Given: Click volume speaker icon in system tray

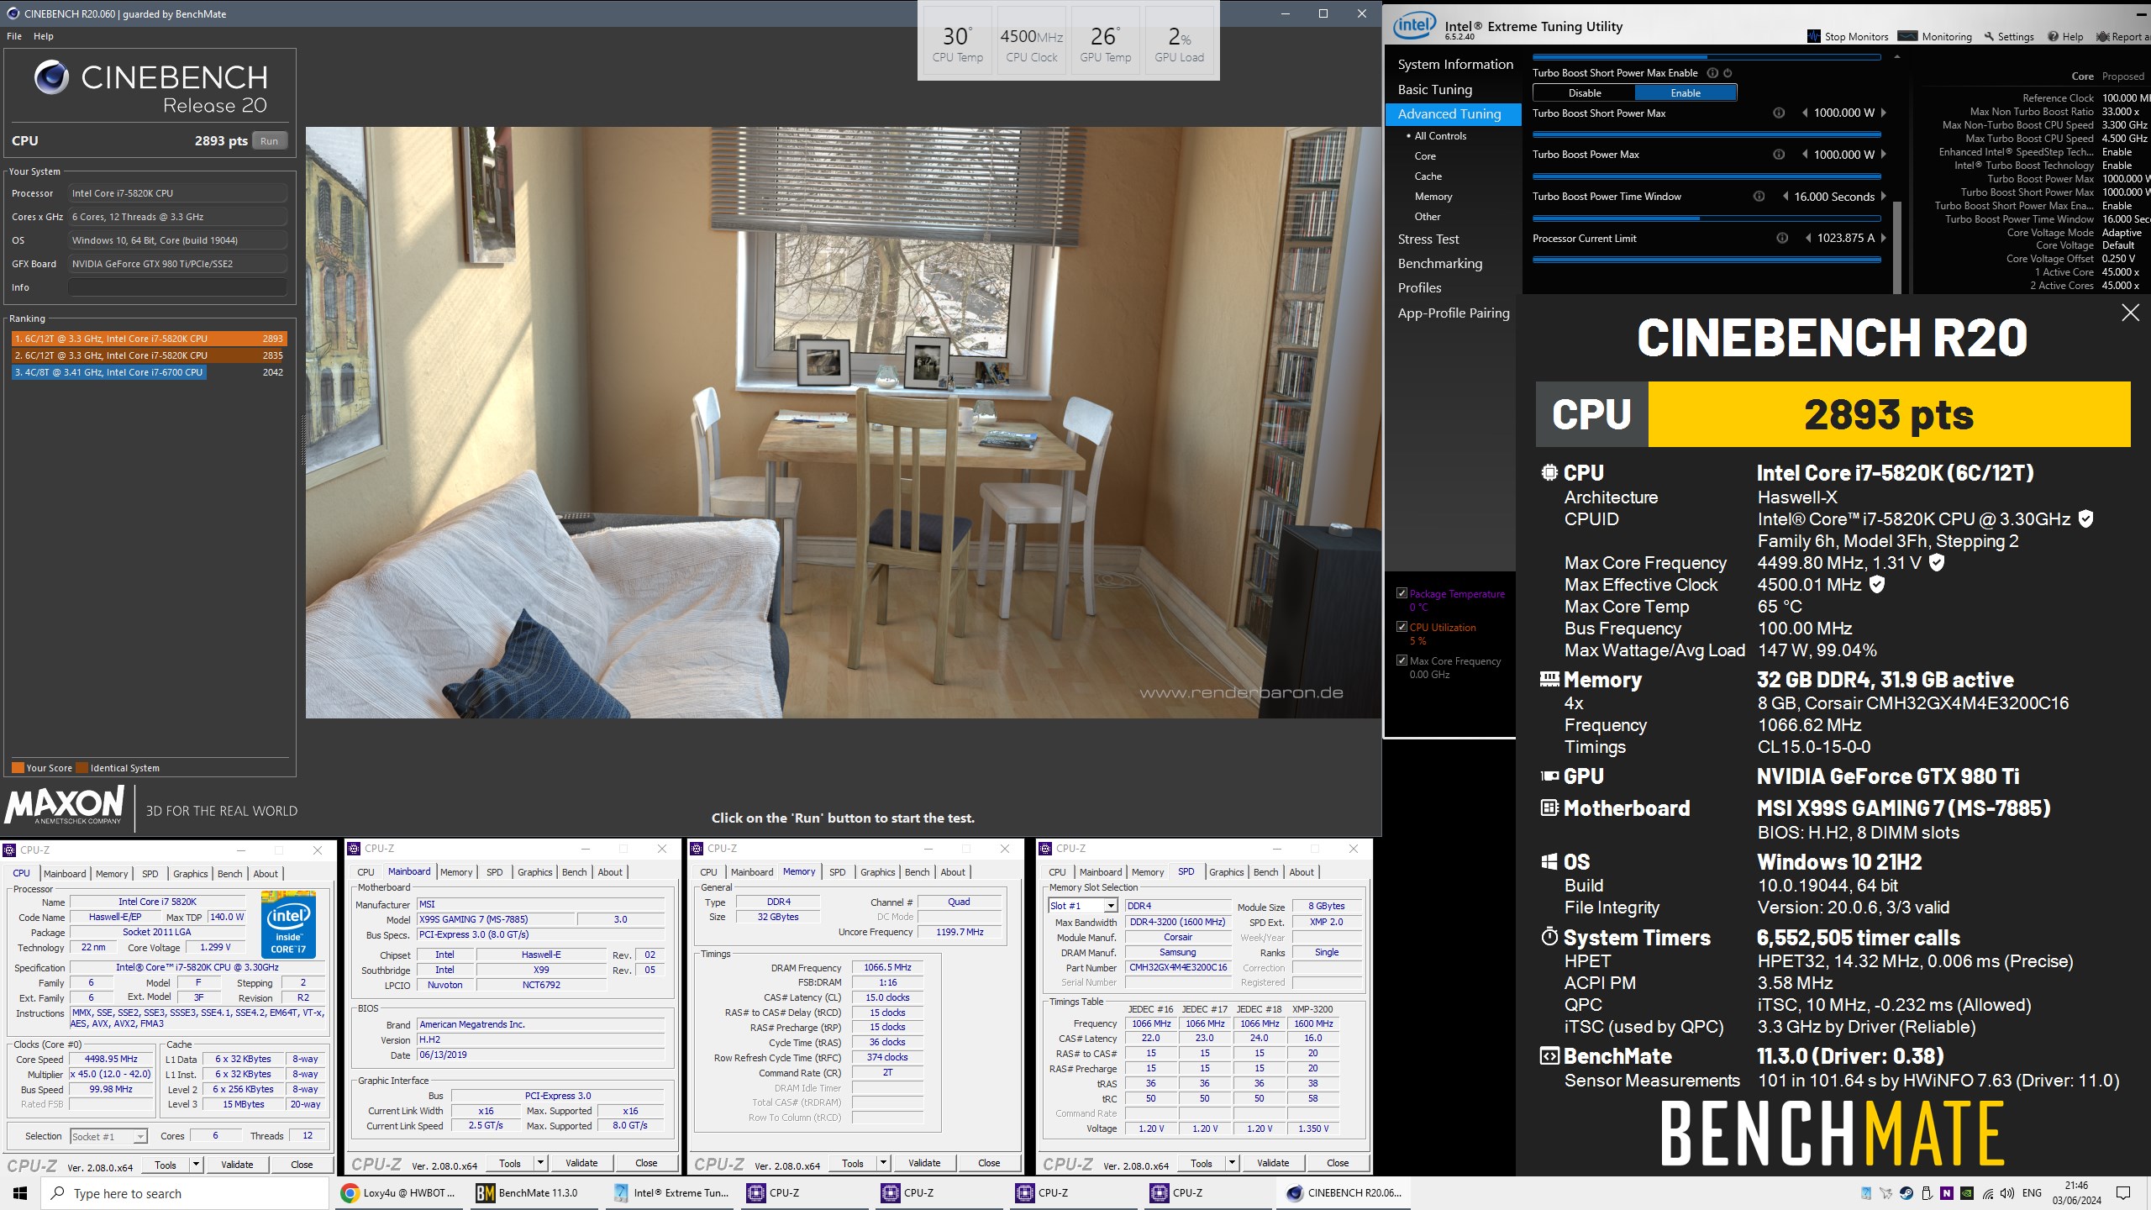Looking at the screenshot, I should pyautogui.click(x=2007, y=1193).
